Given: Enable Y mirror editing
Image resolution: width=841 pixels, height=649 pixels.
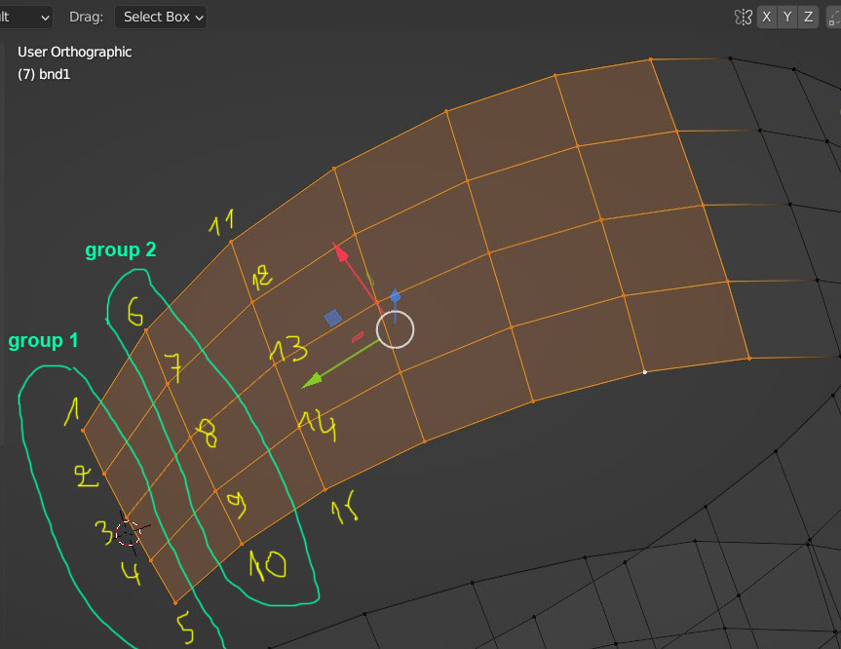Looking at the screenshot, I should point(787,17).
